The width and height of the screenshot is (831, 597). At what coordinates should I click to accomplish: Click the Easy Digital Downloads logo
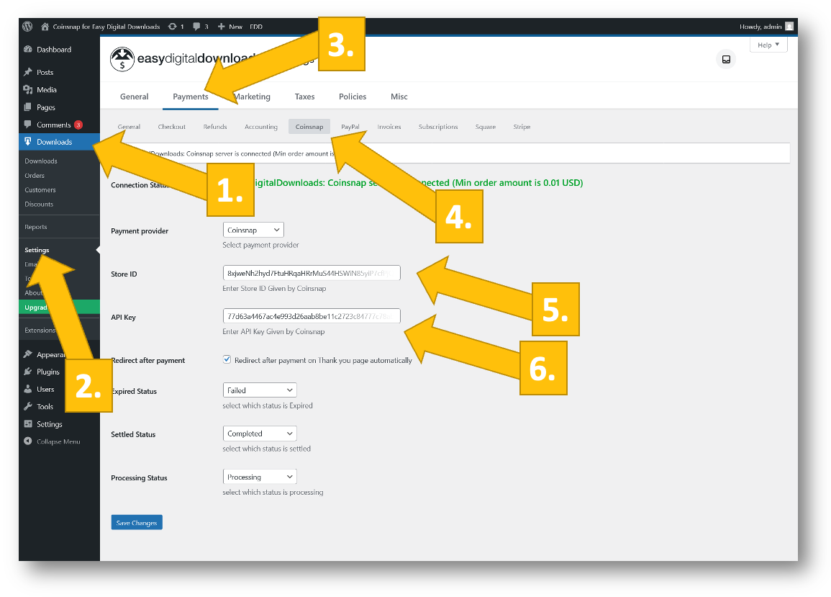(x=122, y=59)
